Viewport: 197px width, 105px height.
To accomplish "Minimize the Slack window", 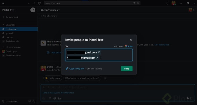I will tap(181, 3).
